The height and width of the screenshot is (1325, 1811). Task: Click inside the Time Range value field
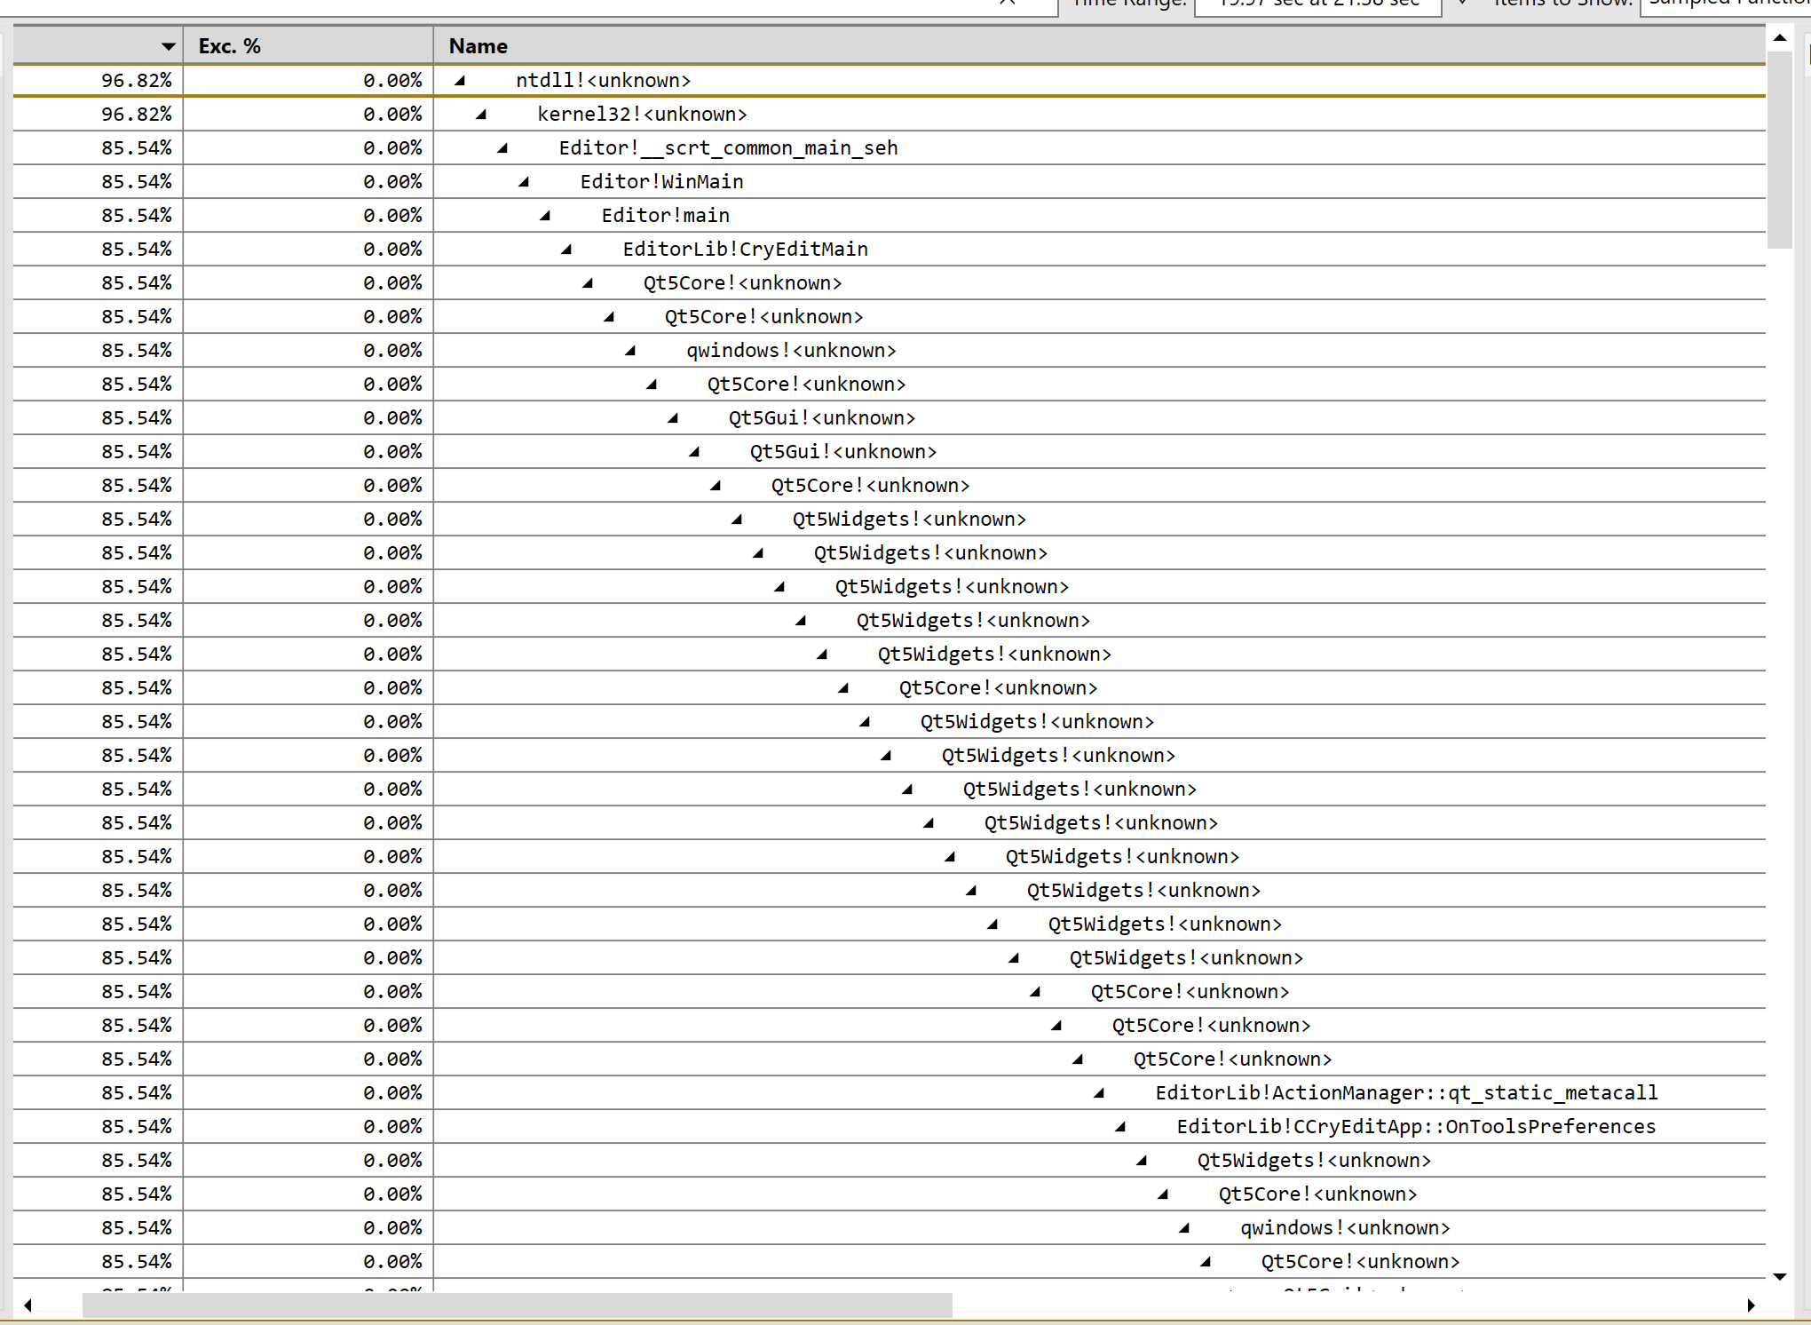pyautogui.click(x=1318, y=4)
